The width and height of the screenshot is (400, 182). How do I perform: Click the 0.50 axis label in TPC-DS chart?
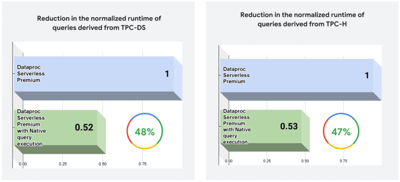tap(102, 164)
